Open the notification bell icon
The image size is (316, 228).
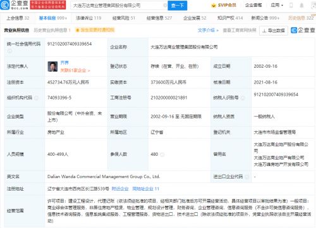301,5
